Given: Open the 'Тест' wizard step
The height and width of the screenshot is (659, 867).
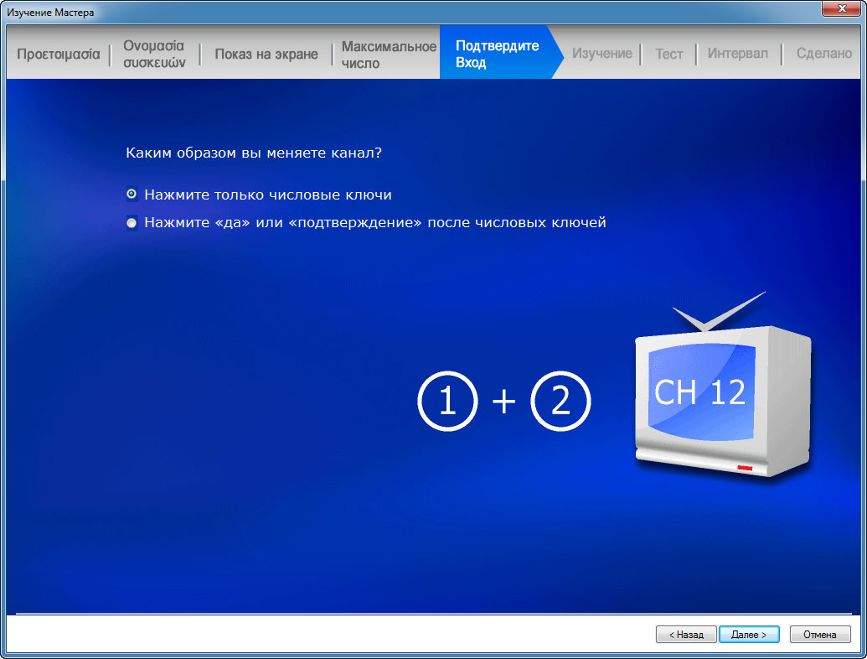Looking at the screenshot, I should pos(669,54).
